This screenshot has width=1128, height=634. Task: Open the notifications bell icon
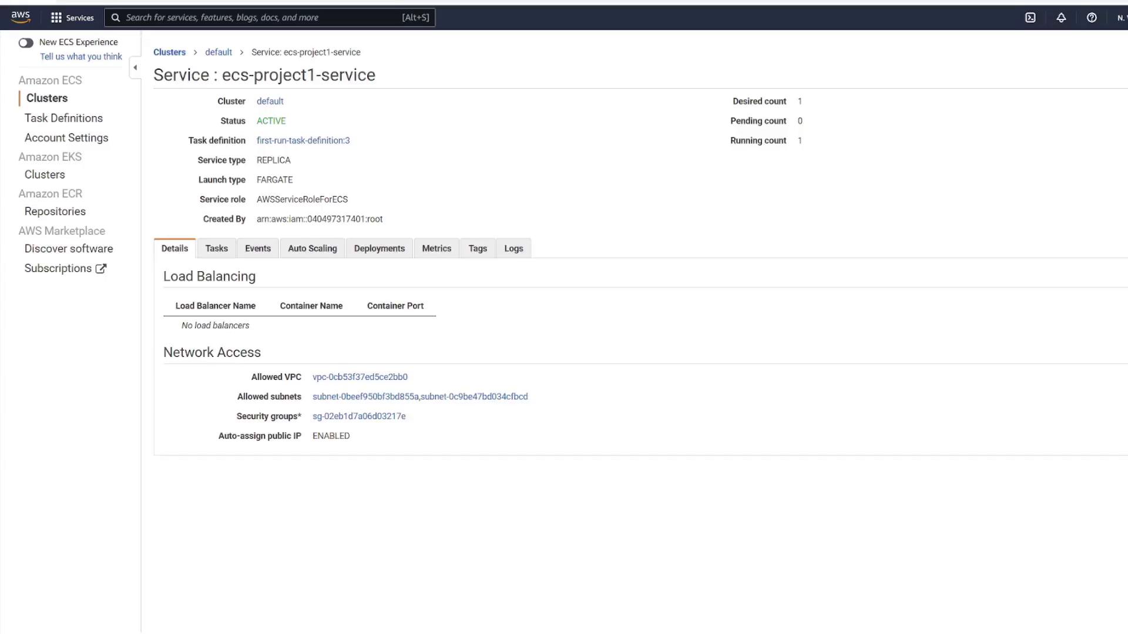click(1061, 18)
